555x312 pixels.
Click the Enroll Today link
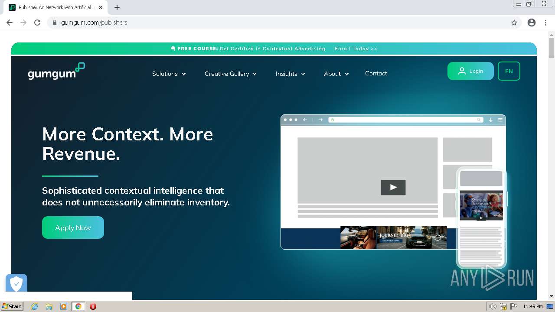point(356,49)
